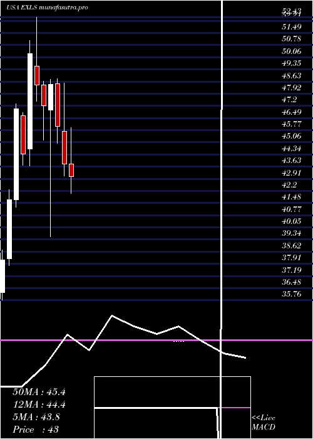Click the 49.35 price axis label
The image size is (313, 439).
(291, 63)
